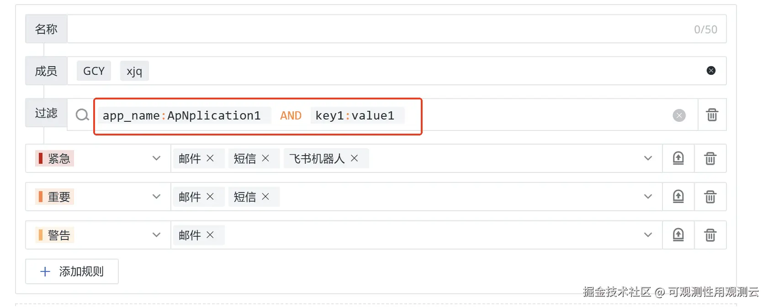
Task: Remove 飞书机器人 tag from 紧急 row
Action: [354, 158]
